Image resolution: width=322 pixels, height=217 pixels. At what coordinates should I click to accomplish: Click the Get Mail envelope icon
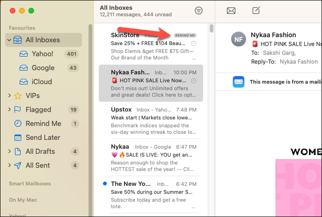(231, 11)
